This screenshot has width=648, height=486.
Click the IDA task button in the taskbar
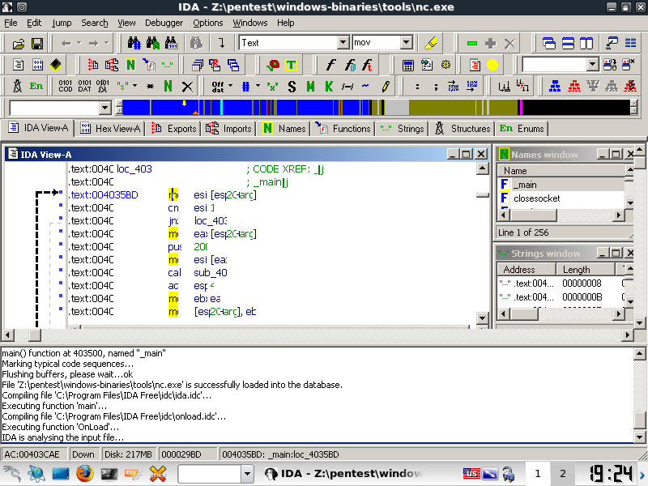(343, 474)
